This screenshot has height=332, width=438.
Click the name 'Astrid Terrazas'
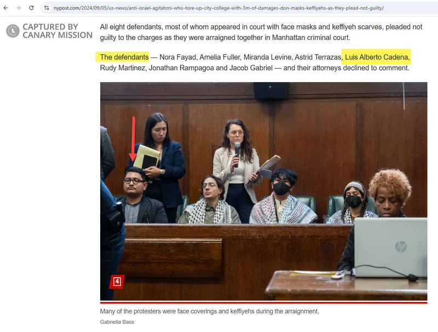(x=318, y=58)
